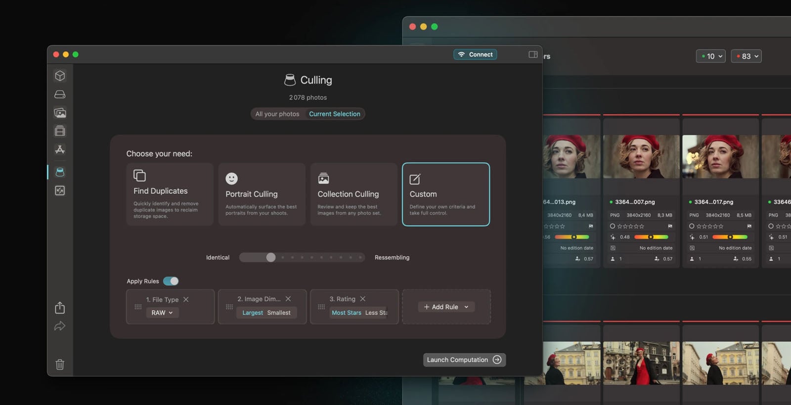Expand the Add Rule dropdown
791x405 pixels.
(446, 307)
